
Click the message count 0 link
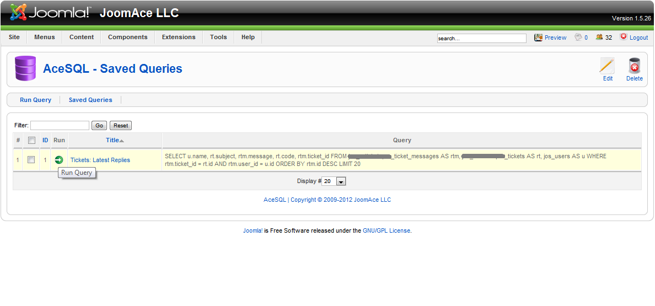coord(586,37)
